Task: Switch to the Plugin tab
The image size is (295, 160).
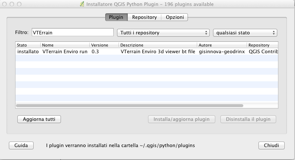Action: coord(116,17)
